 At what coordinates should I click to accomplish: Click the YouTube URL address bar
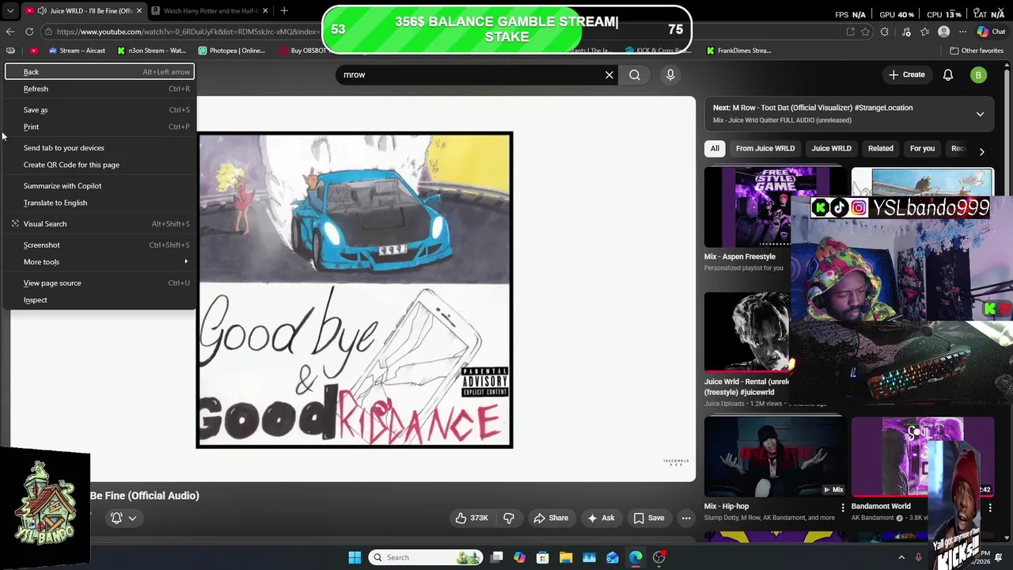[x=186, y=32]
